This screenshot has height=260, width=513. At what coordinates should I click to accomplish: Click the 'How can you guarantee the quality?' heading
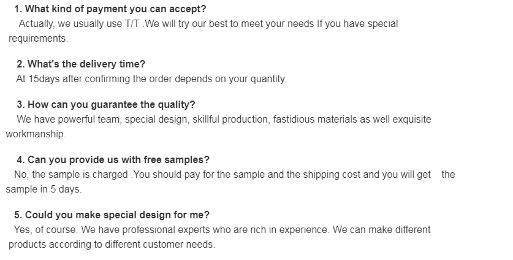pos(105,104)
